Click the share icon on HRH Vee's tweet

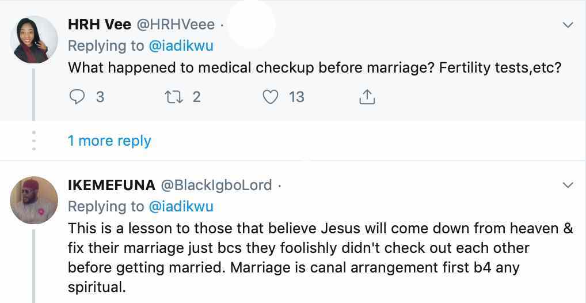pyautogui.click(x=367, y=97)
